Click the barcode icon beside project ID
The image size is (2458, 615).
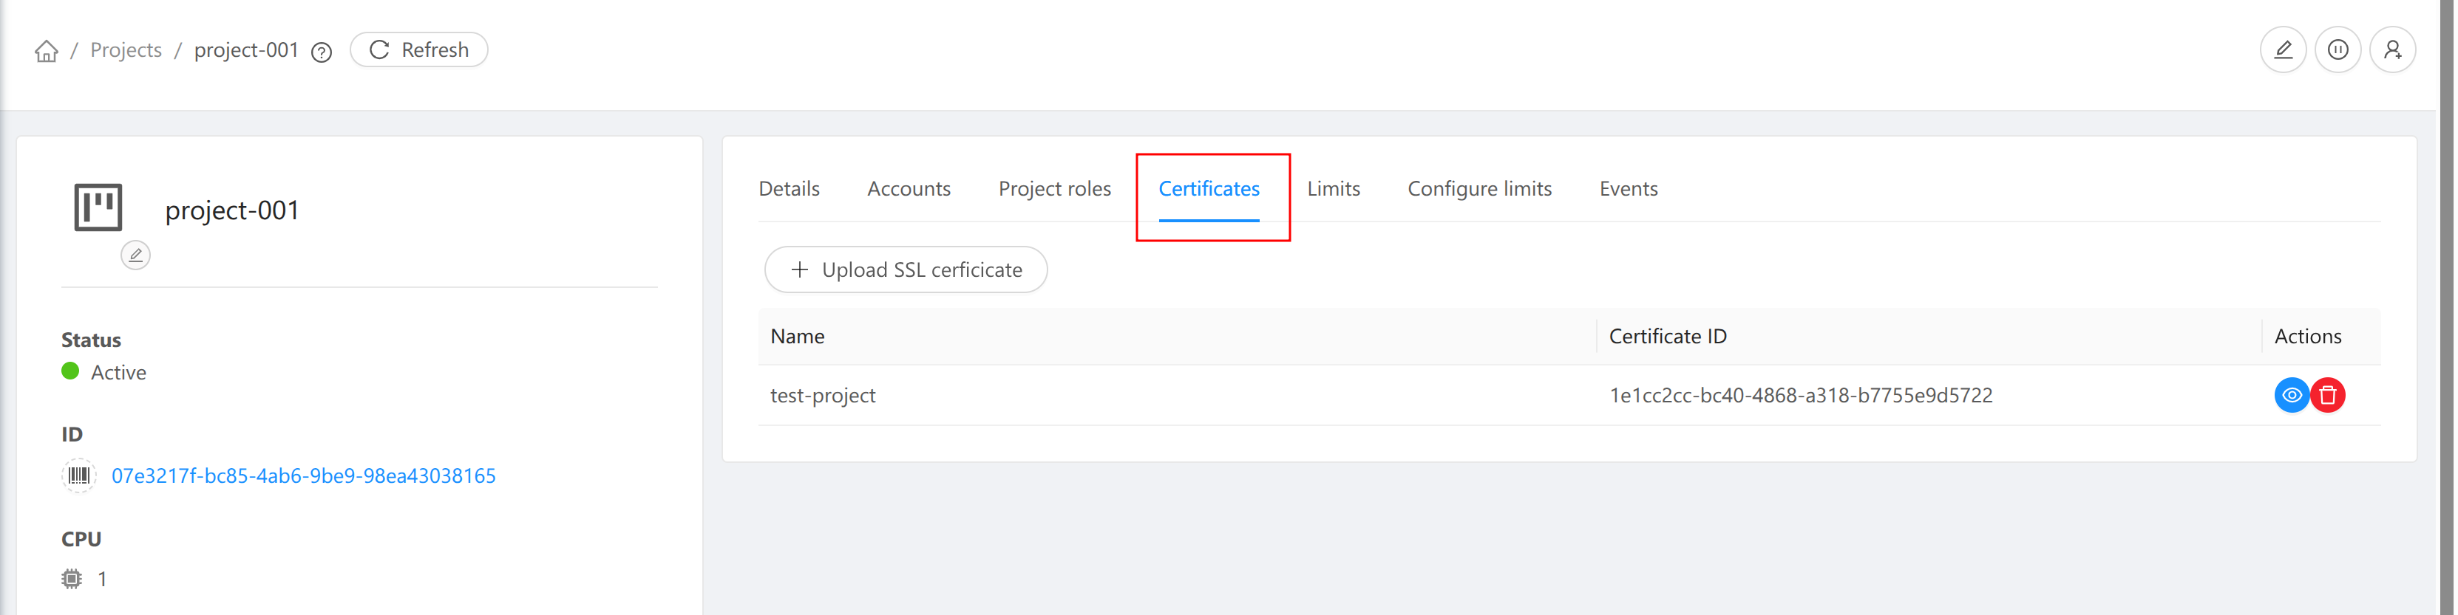[79, 475]
